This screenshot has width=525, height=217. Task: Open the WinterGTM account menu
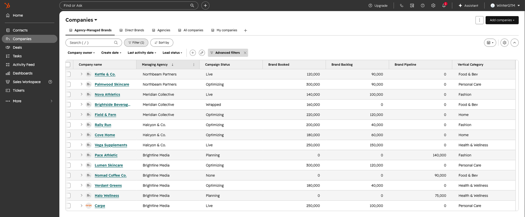(505, 6)
